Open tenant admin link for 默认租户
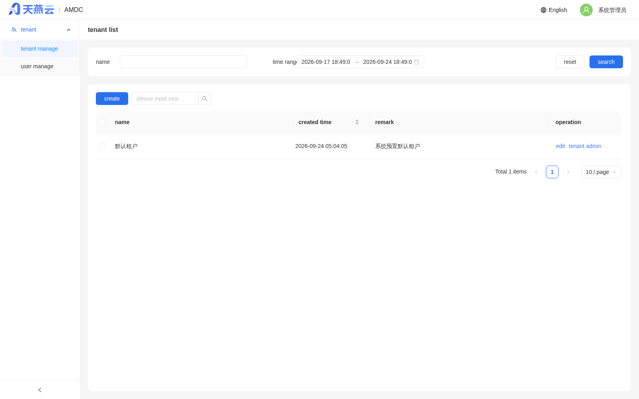Image resolution: width=639 pixels, height=399 pixels. click(585, 146)
